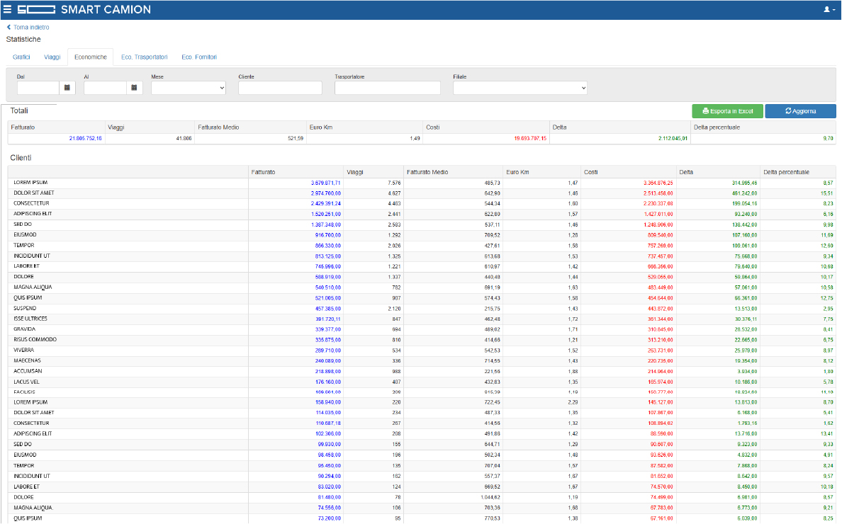Click the Al date input field

click(105, 87)
